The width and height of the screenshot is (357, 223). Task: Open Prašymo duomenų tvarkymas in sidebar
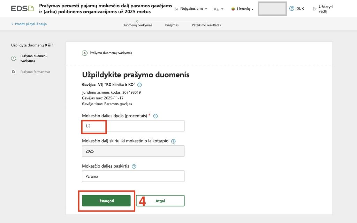(x=34, y=58)
